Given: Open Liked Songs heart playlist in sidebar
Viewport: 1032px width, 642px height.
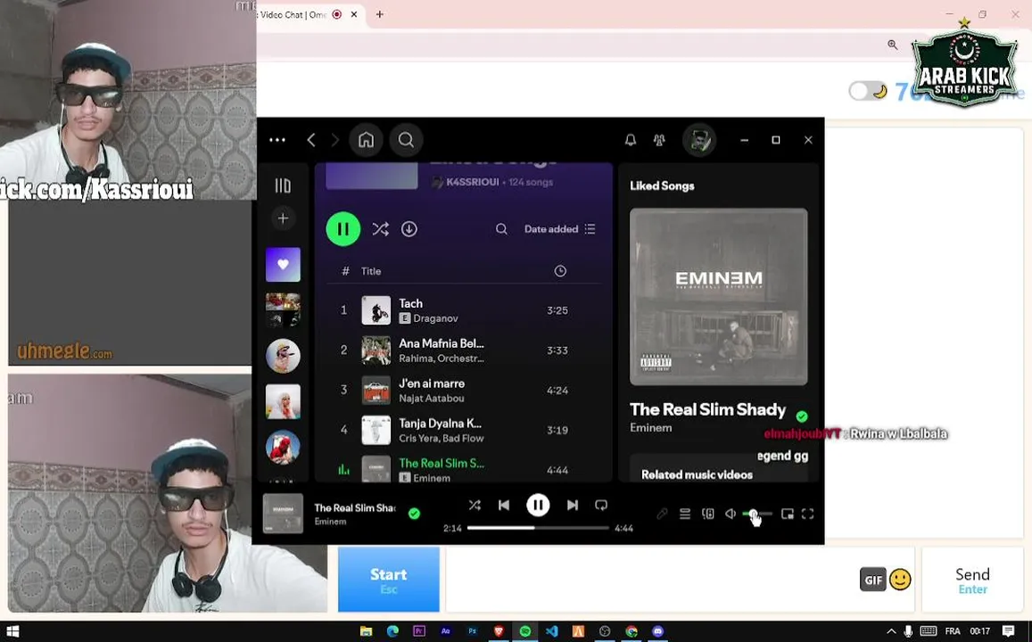Looking at the screenshot, I should pos(283,265).
